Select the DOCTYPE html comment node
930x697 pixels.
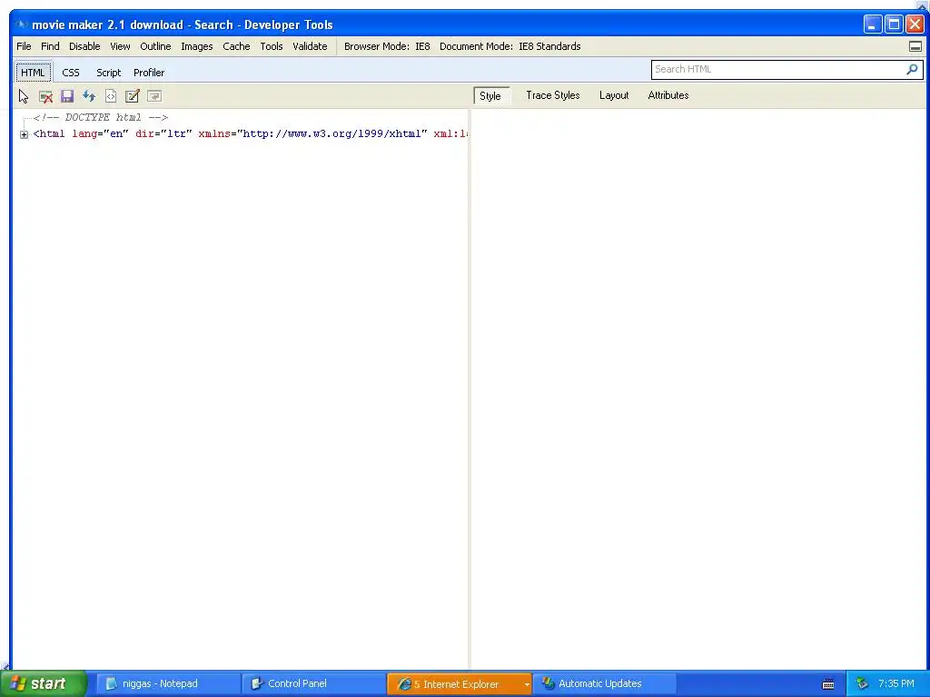[x=100, y=117]
